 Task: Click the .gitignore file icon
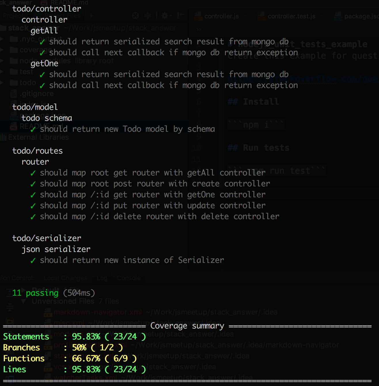tap(14, 94)
